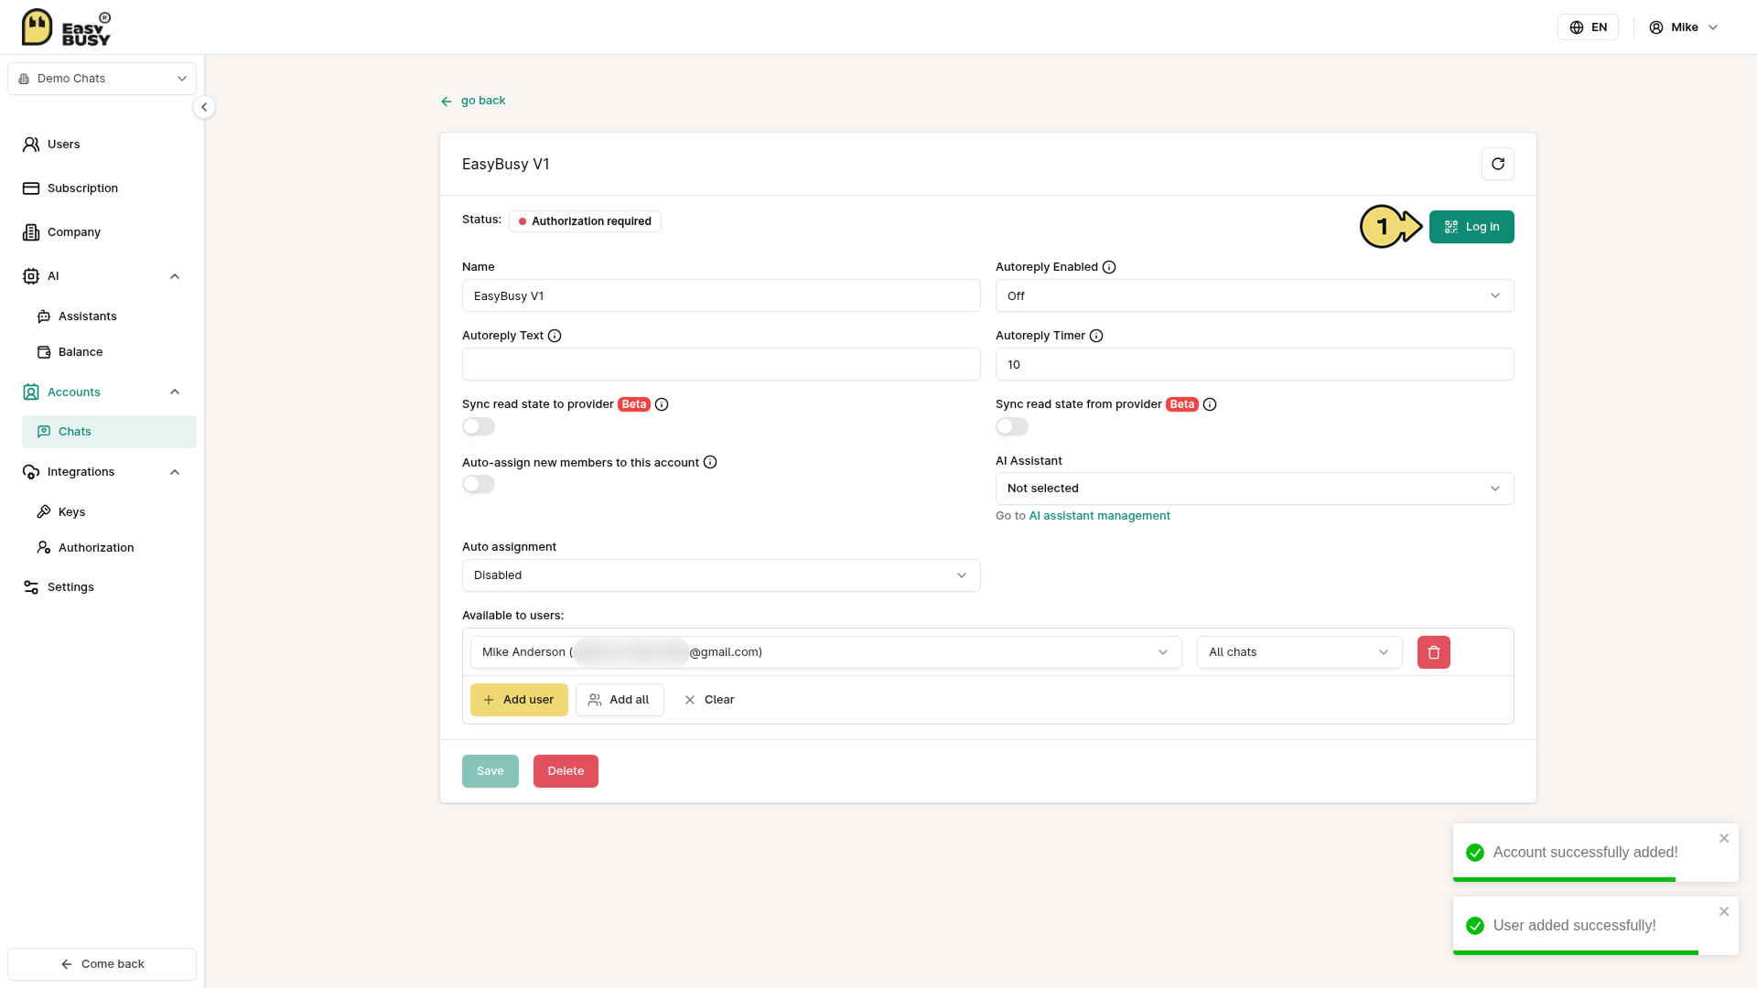
Task: Open the Mike Anderson user dropdown
Action: pyautogui.click(x=826, y=652)
